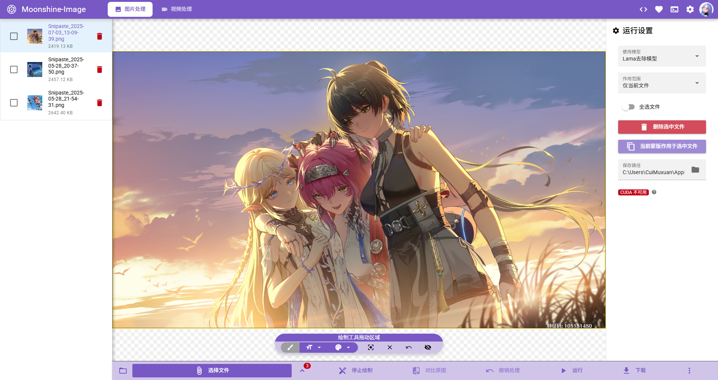Select the brush drawing tool
Screen dimensions: 718x380
click(290, 347)
